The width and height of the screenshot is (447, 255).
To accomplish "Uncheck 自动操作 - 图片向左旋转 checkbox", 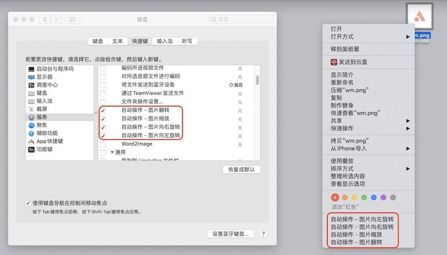I will click(103, 136).
